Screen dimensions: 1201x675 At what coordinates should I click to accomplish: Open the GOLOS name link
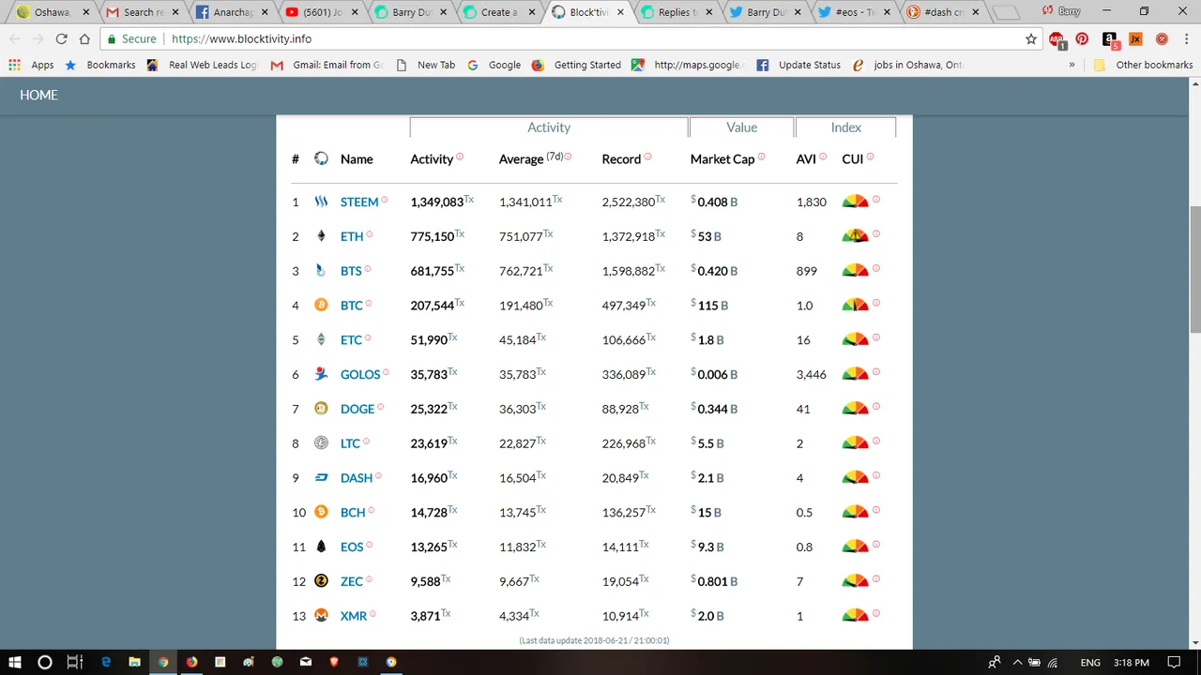pos(360,374)
